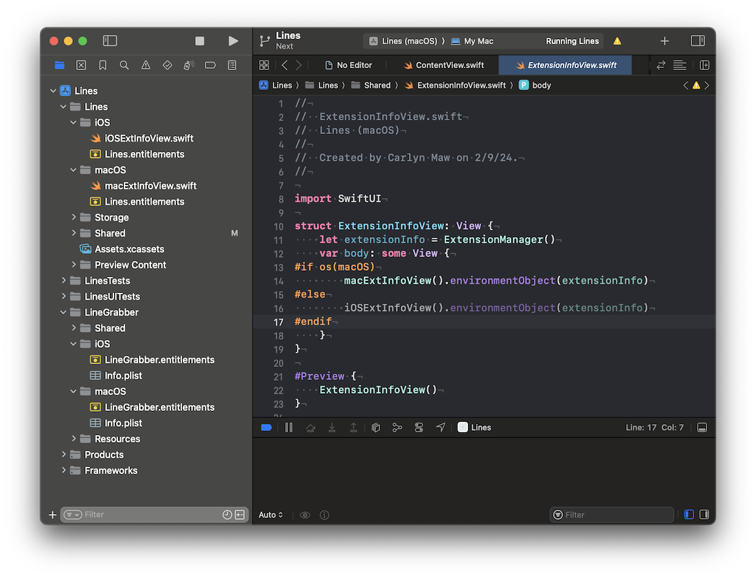
Task: Expand the LinesTests folder
Action: (x=63, y=280)
